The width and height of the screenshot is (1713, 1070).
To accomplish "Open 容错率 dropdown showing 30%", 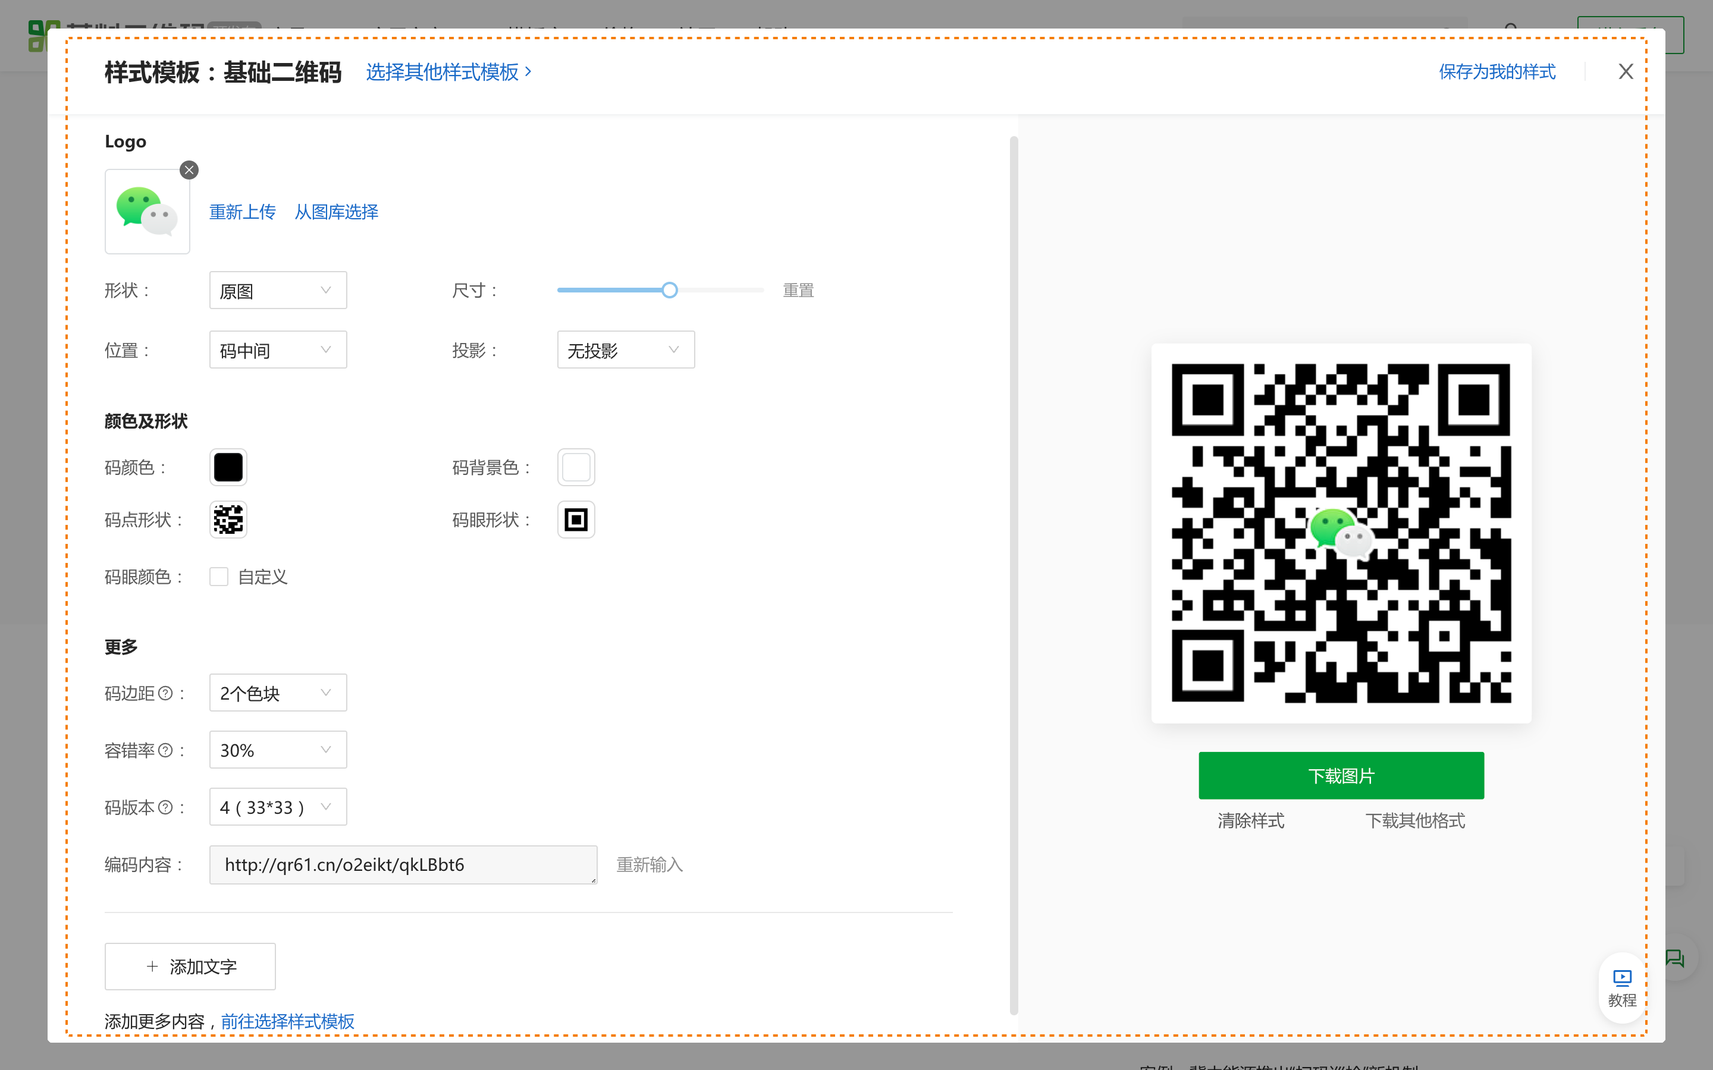I will pos(278,750).
